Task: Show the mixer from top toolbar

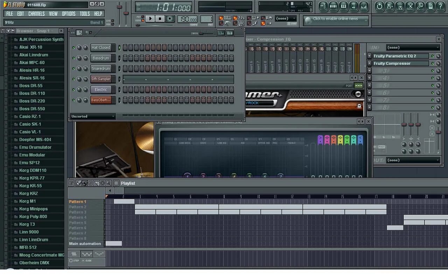Action: pyautogui.click(x=364, y=6)
